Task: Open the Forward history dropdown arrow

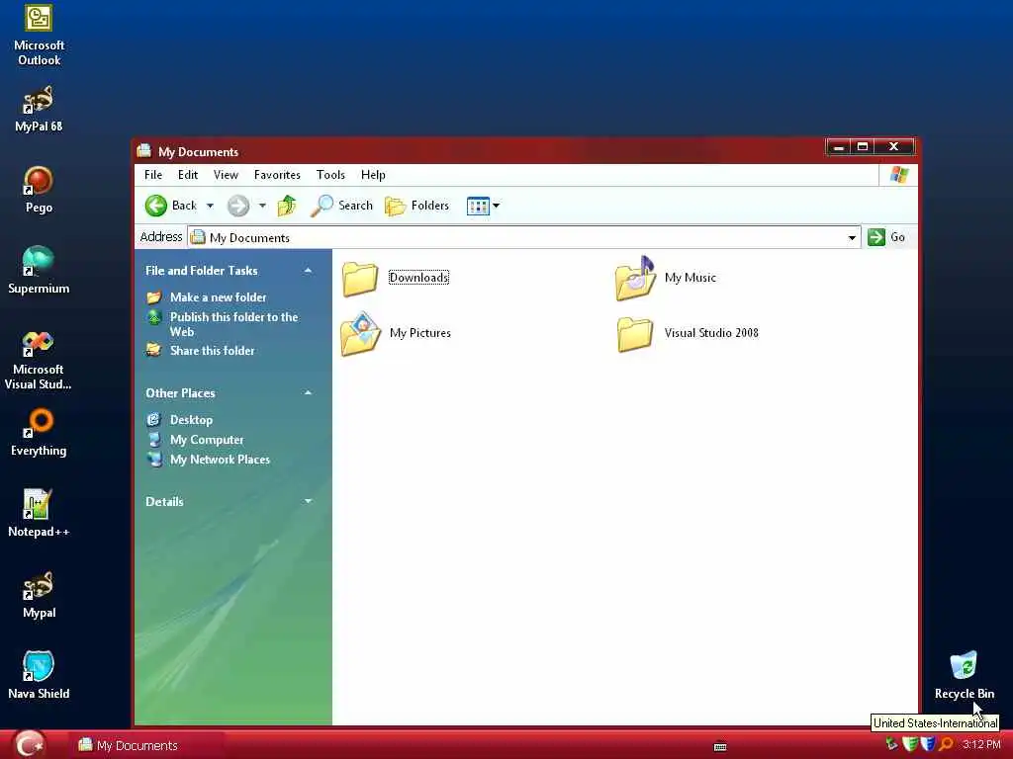Action: [x=262, y=206]
